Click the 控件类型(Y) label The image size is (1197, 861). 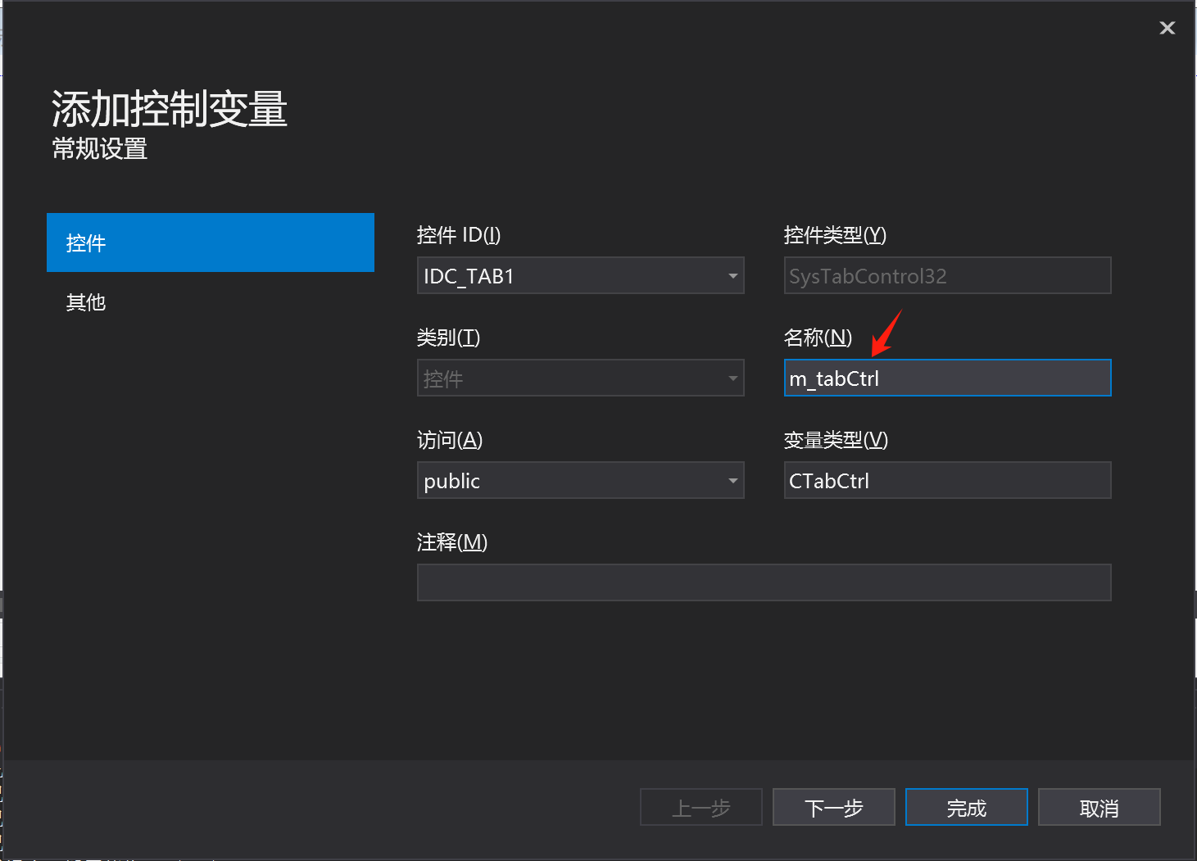click(x=835, y=235)
